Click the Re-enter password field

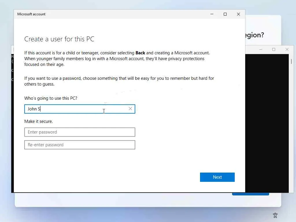pos(80,145)
